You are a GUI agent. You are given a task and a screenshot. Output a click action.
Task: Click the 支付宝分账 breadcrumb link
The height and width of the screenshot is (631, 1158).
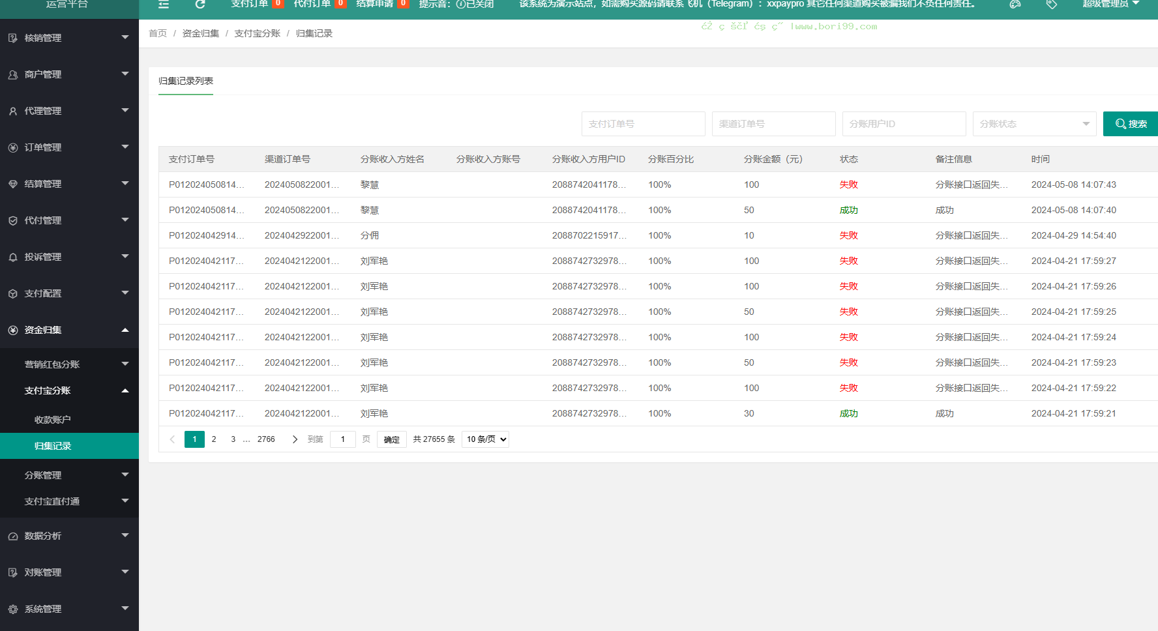pyautogui.click(x=258, y=33)
